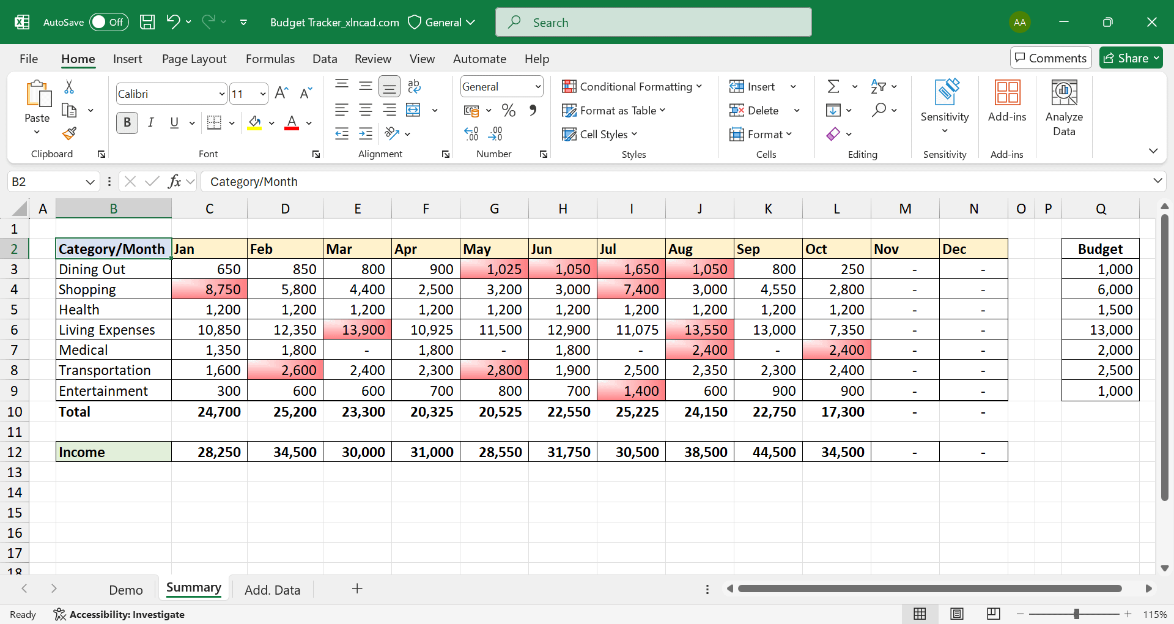Click the Comments button
The height and width of the screenshot is (624, 1174).
point(1050,58)
